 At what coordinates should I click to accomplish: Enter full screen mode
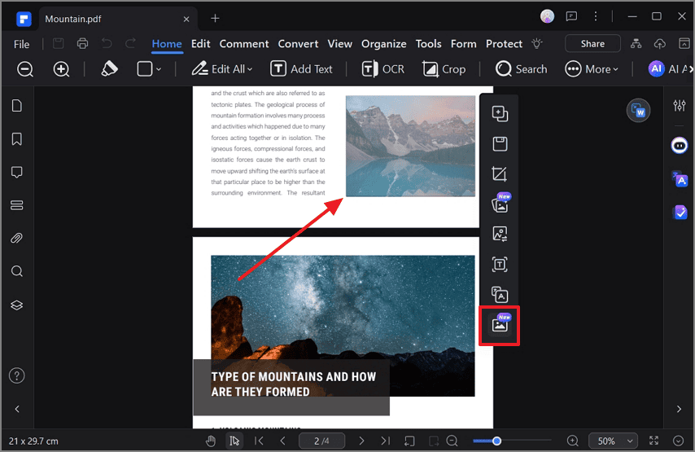(653, 441)
